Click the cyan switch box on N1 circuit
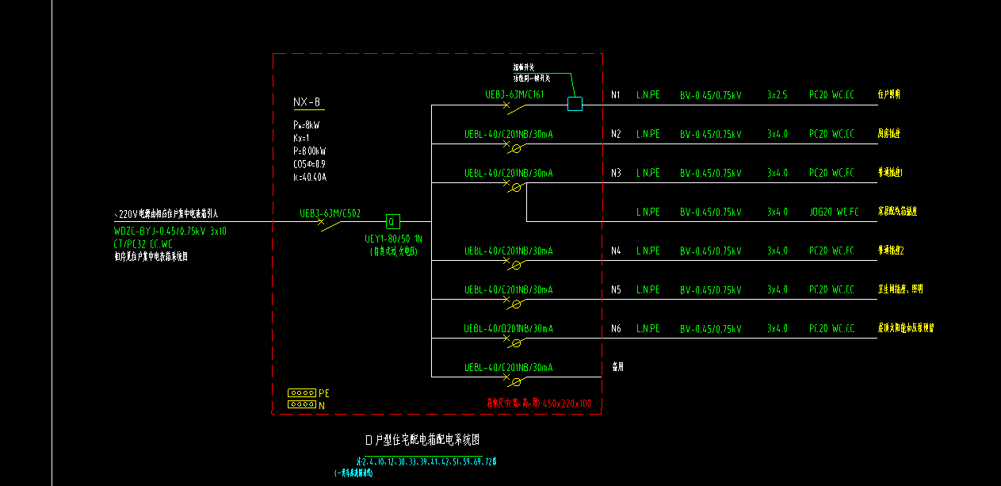Image resolution: width=1001 pixels, height=486 pixels. (x=575, y=104)
